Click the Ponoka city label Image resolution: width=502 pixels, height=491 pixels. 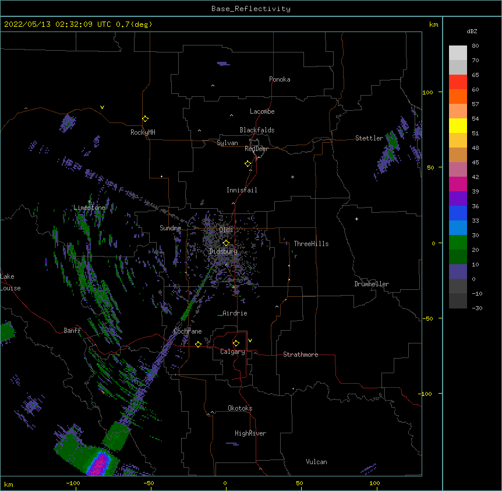coord(280,79)
